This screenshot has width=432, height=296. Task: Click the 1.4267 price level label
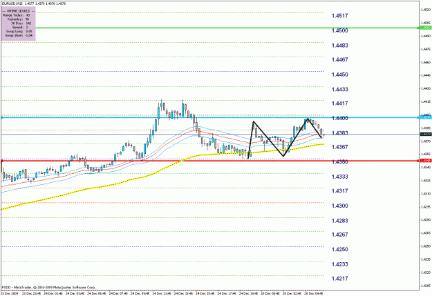point(339,235)
